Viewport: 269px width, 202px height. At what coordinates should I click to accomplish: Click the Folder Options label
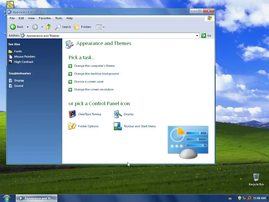click(88, 126)
